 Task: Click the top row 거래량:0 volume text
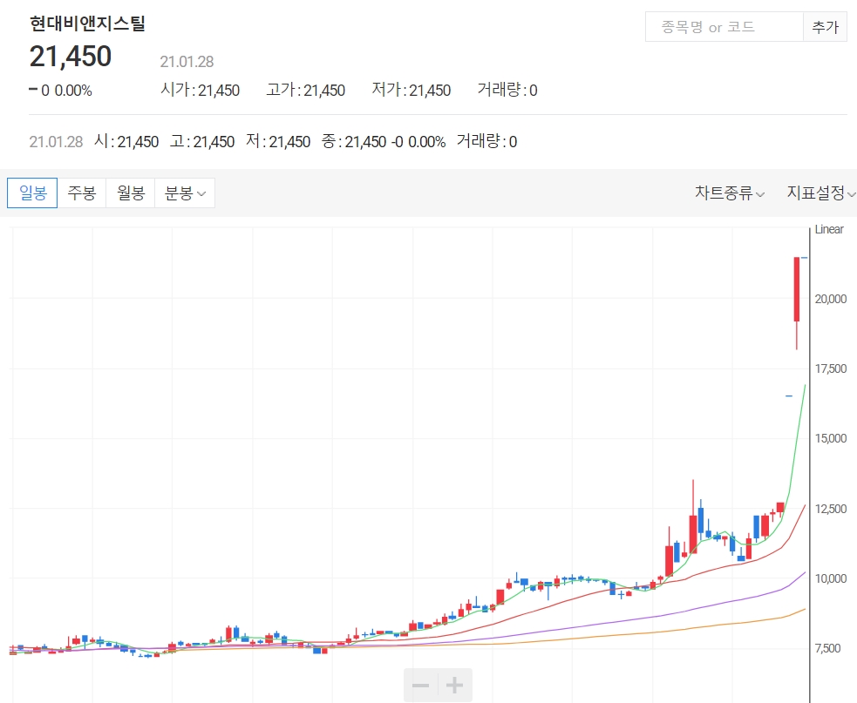click(507, 90)
